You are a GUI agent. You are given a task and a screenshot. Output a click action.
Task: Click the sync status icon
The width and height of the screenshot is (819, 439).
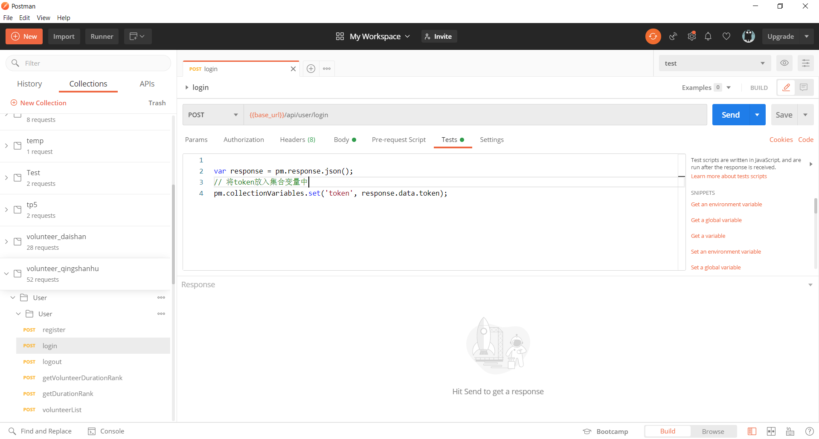653,36
